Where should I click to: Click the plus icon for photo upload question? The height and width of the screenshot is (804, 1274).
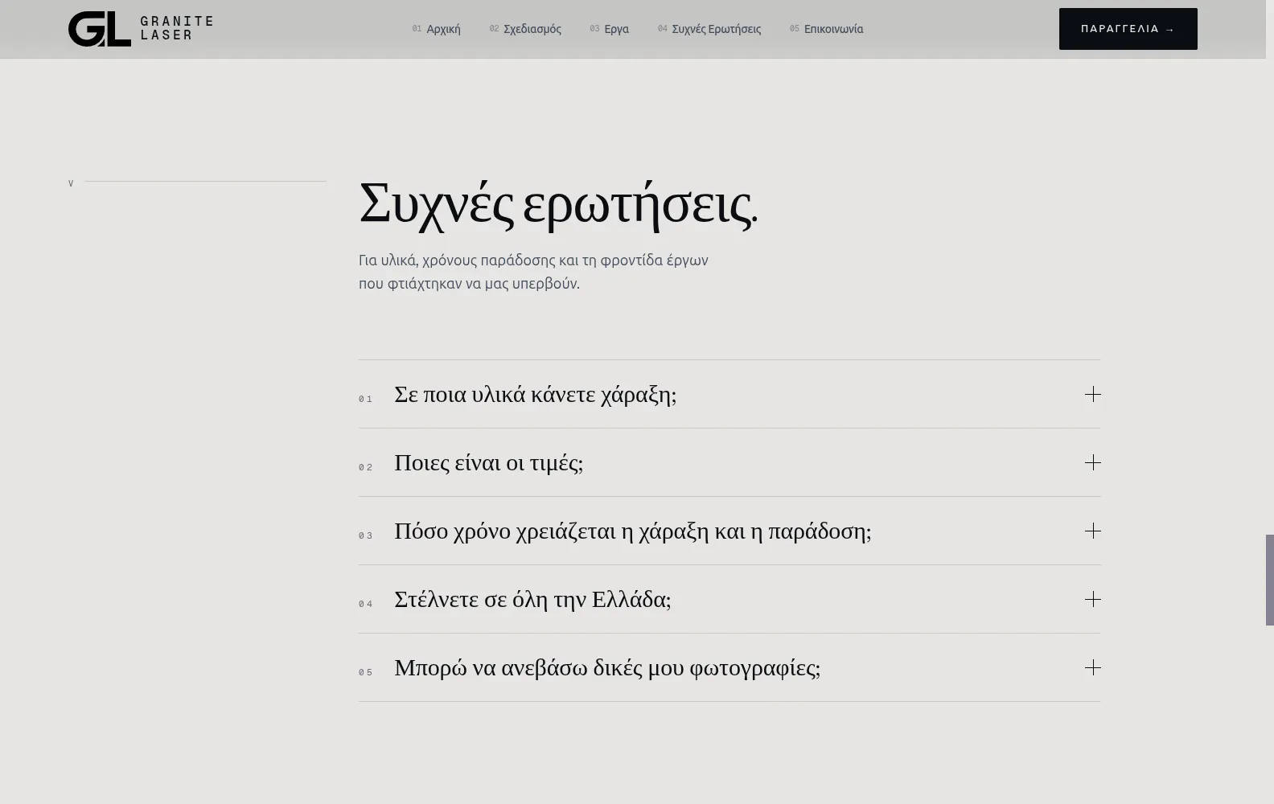click(1093, 667)
